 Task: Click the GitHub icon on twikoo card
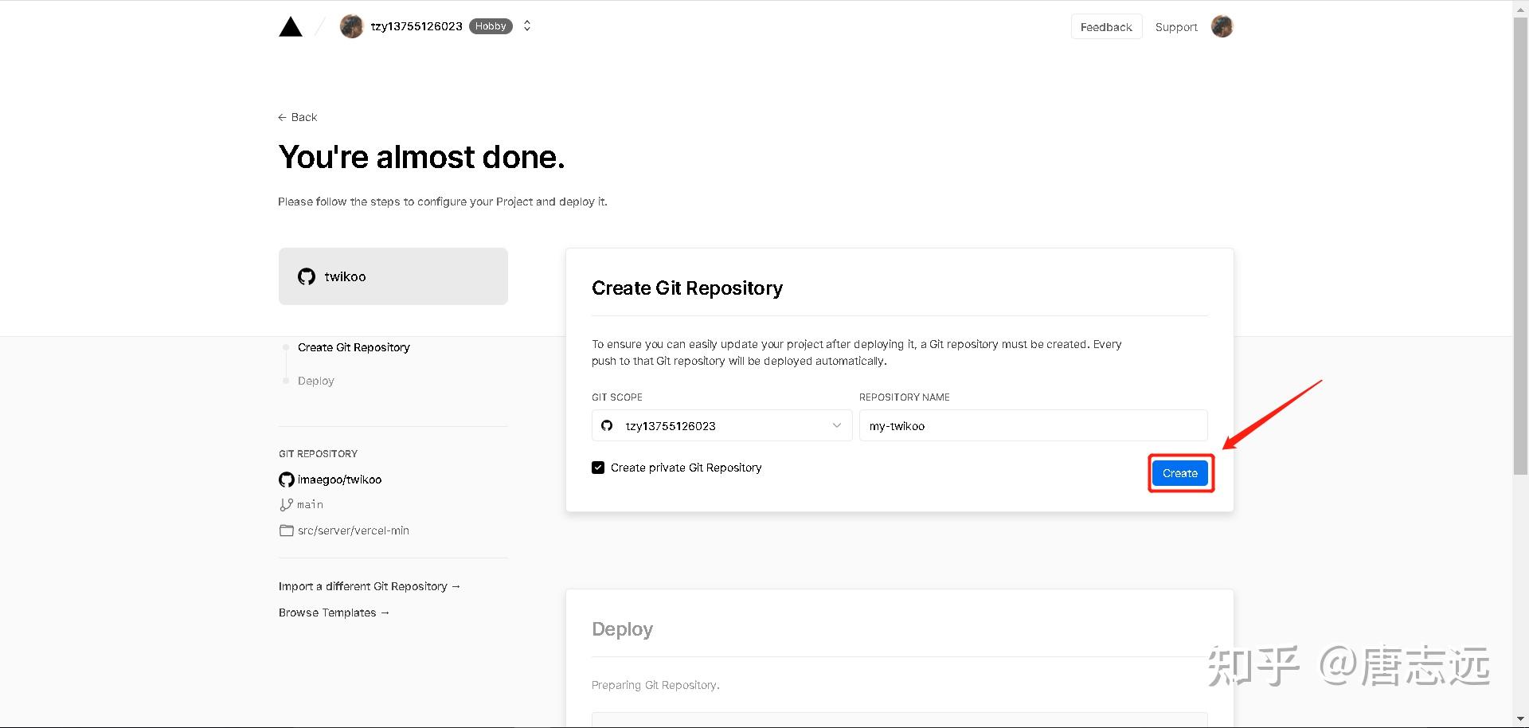[307, 276]
